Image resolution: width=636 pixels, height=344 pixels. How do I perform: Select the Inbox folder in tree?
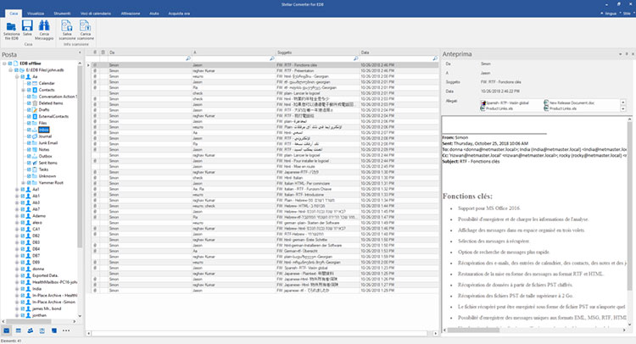pyautogui.click(x=43, y=128)
